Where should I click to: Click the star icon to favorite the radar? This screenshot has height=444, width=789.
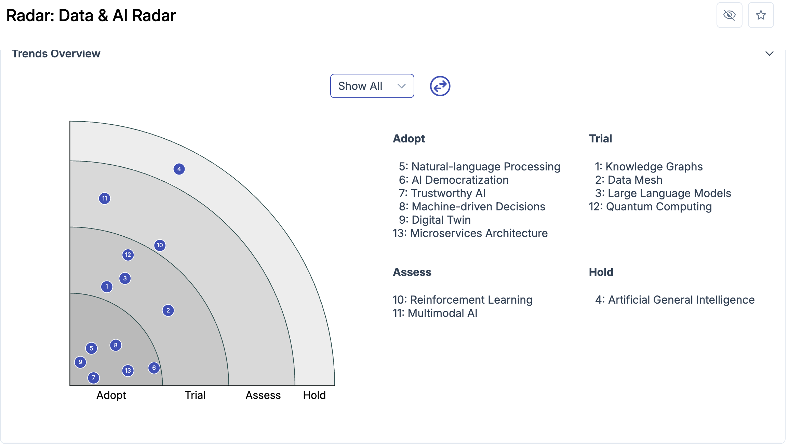tap(761, 15)
